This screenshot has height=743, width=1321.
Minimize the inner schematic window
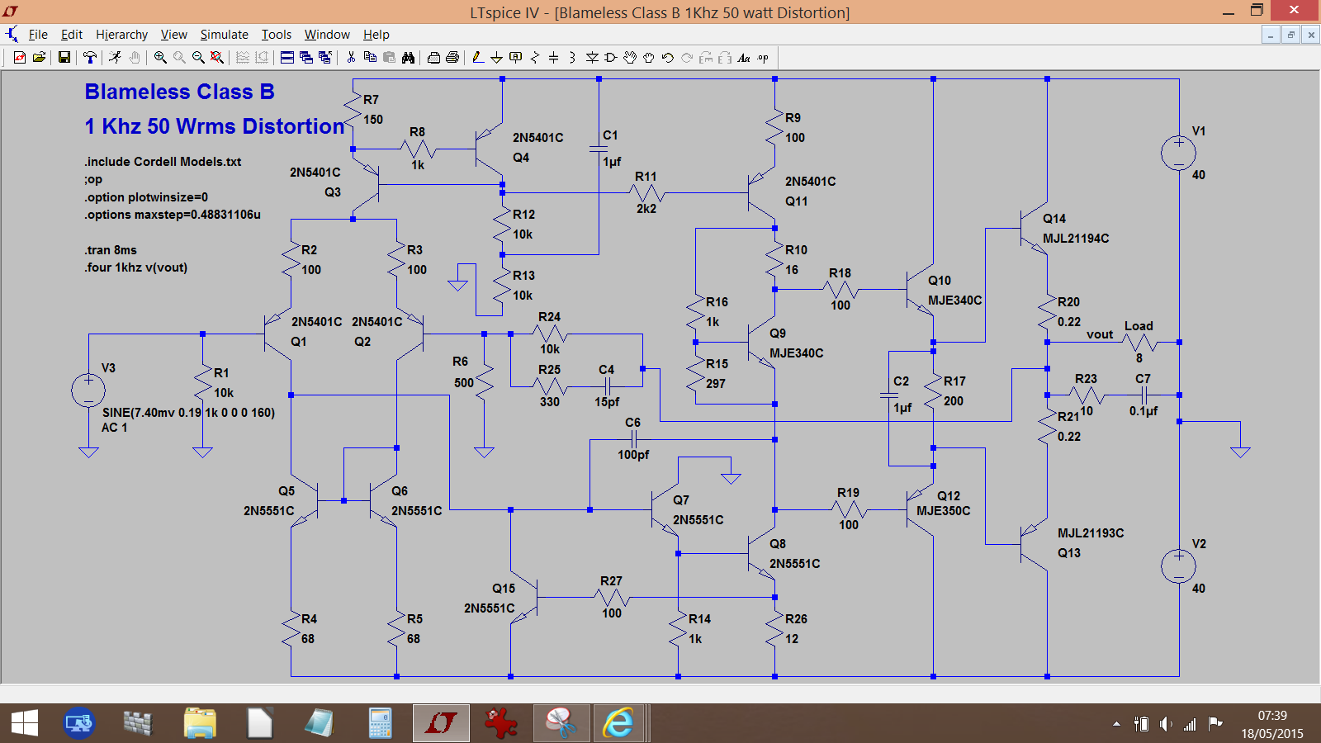point(1271,35)
